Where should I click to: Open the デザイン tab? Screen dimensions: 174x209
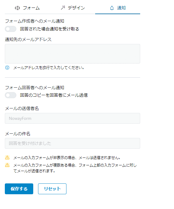tap(73, 8)
